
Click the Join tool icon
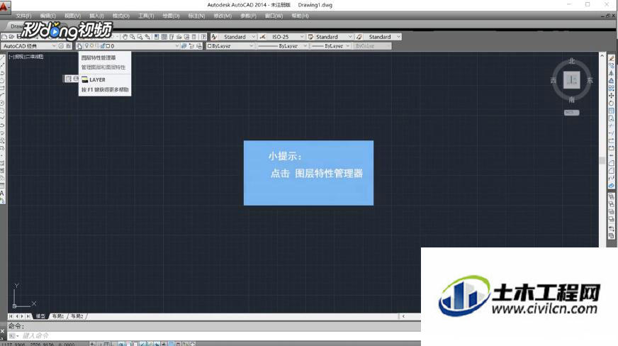pos(612,156)
